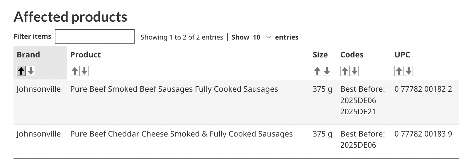This screenshot has height=167, width=475.
Task: Sort Size column ascending
Action: tap(317, 71)
